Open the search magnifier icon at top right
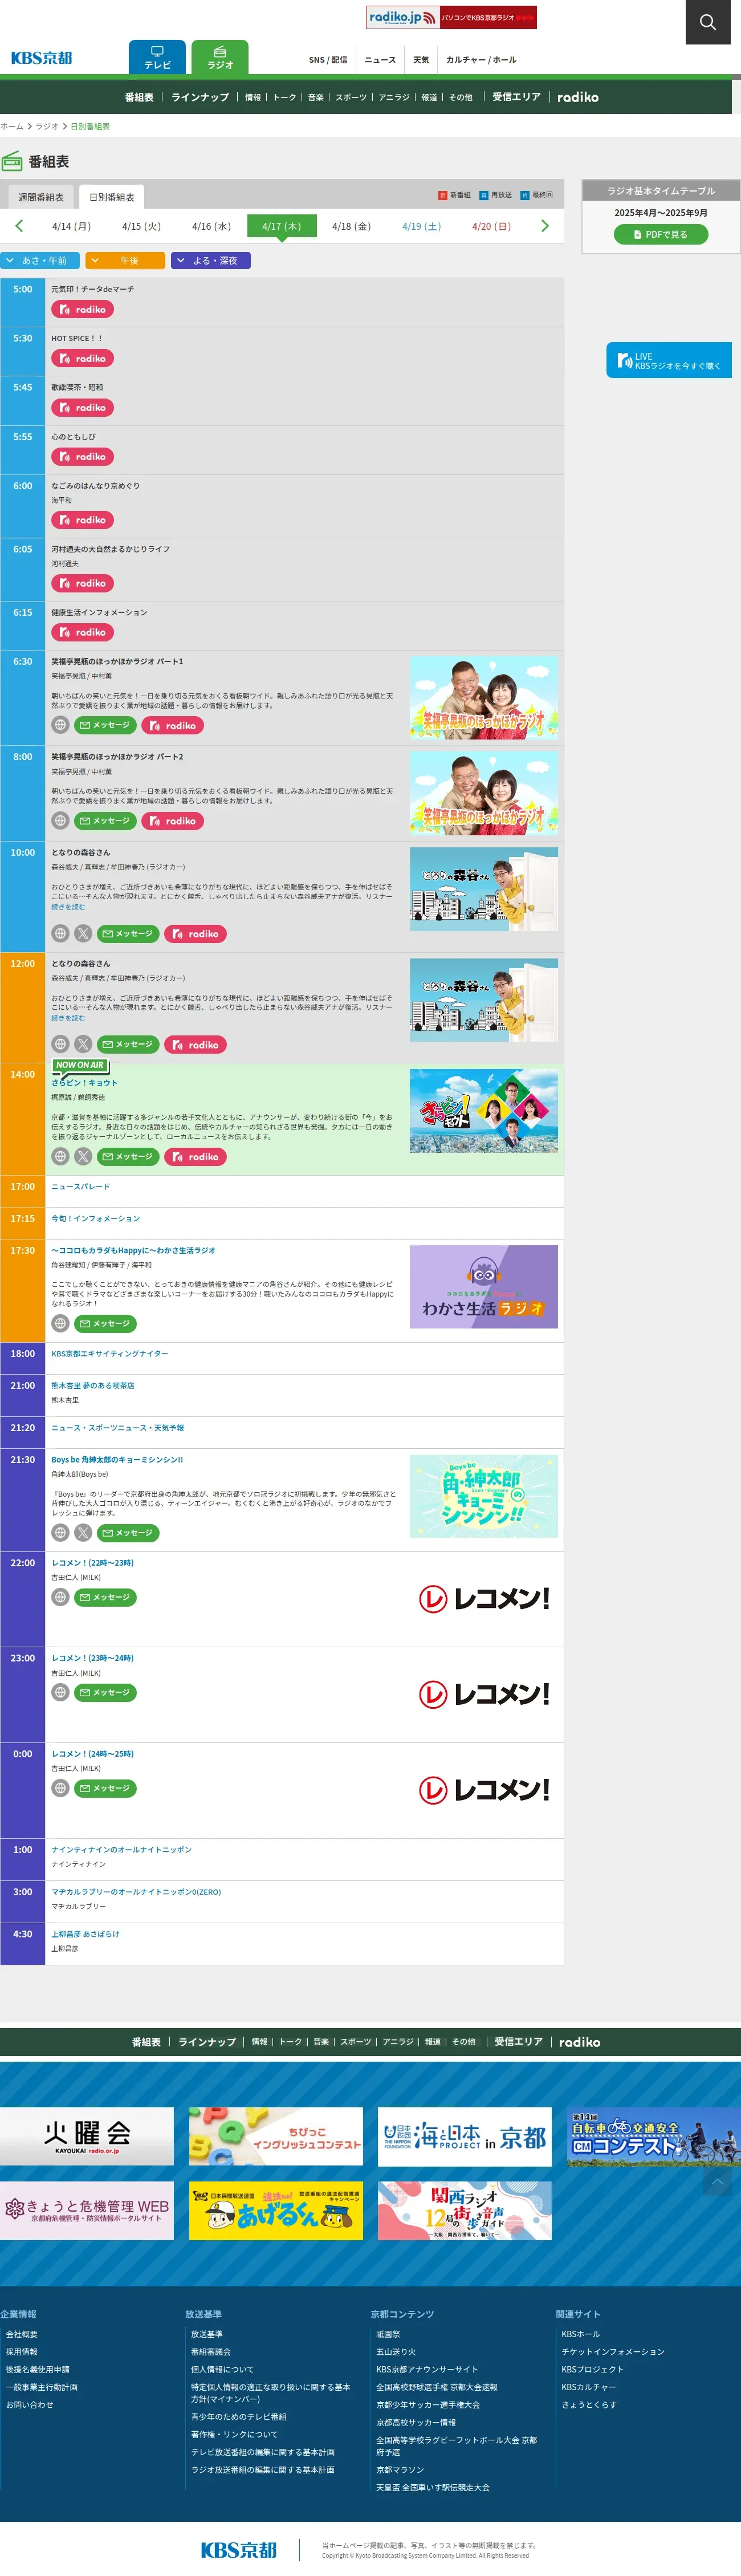741x2576 pixels. tap(707, 22)
